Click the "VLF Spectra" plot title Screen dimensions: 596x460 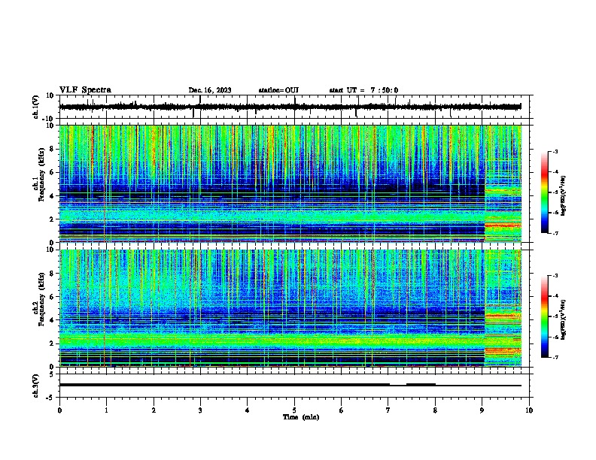click(85, 90)
